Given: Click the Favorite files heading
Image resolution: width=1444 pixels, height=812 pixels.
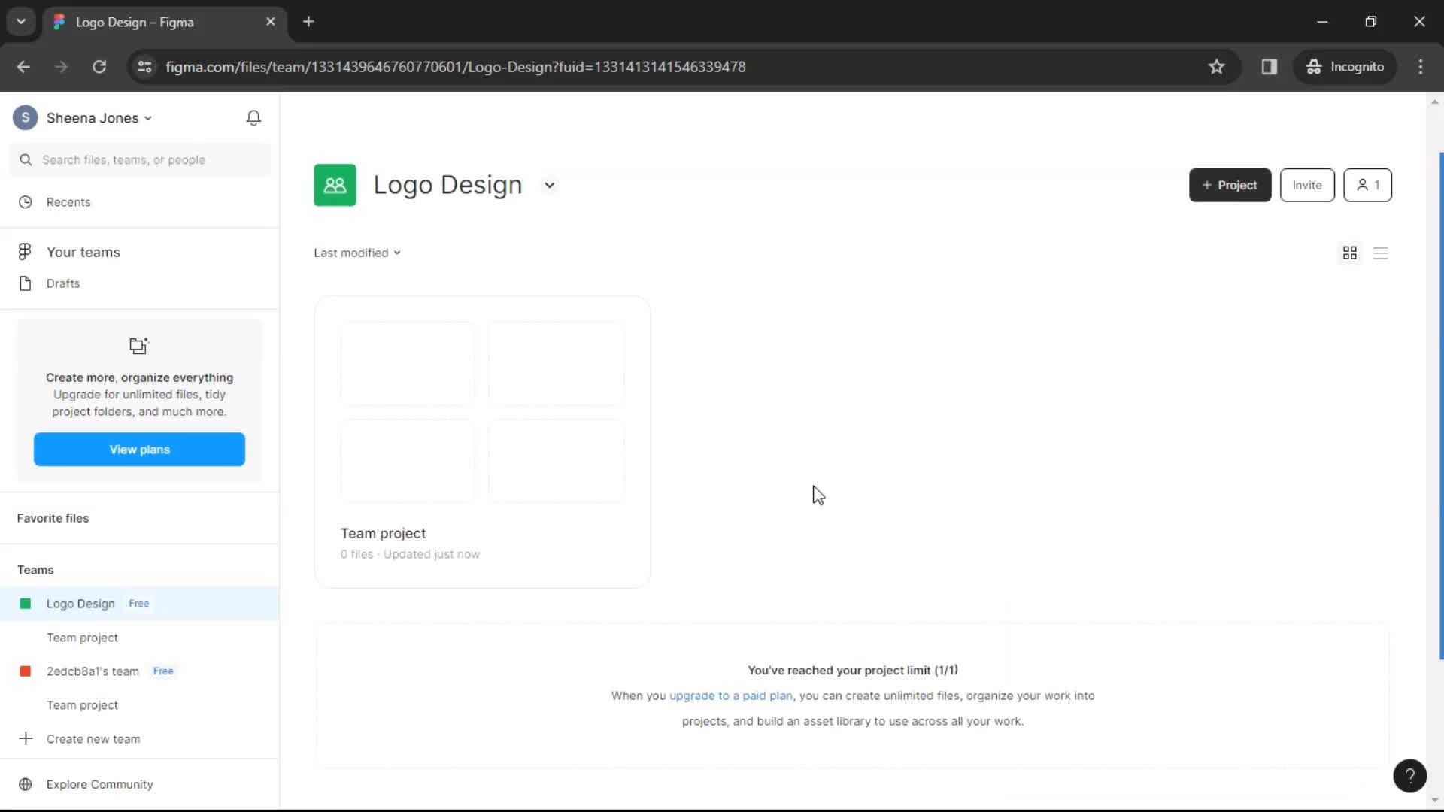Looking at the screenshot, I should [x=53, y=518].
